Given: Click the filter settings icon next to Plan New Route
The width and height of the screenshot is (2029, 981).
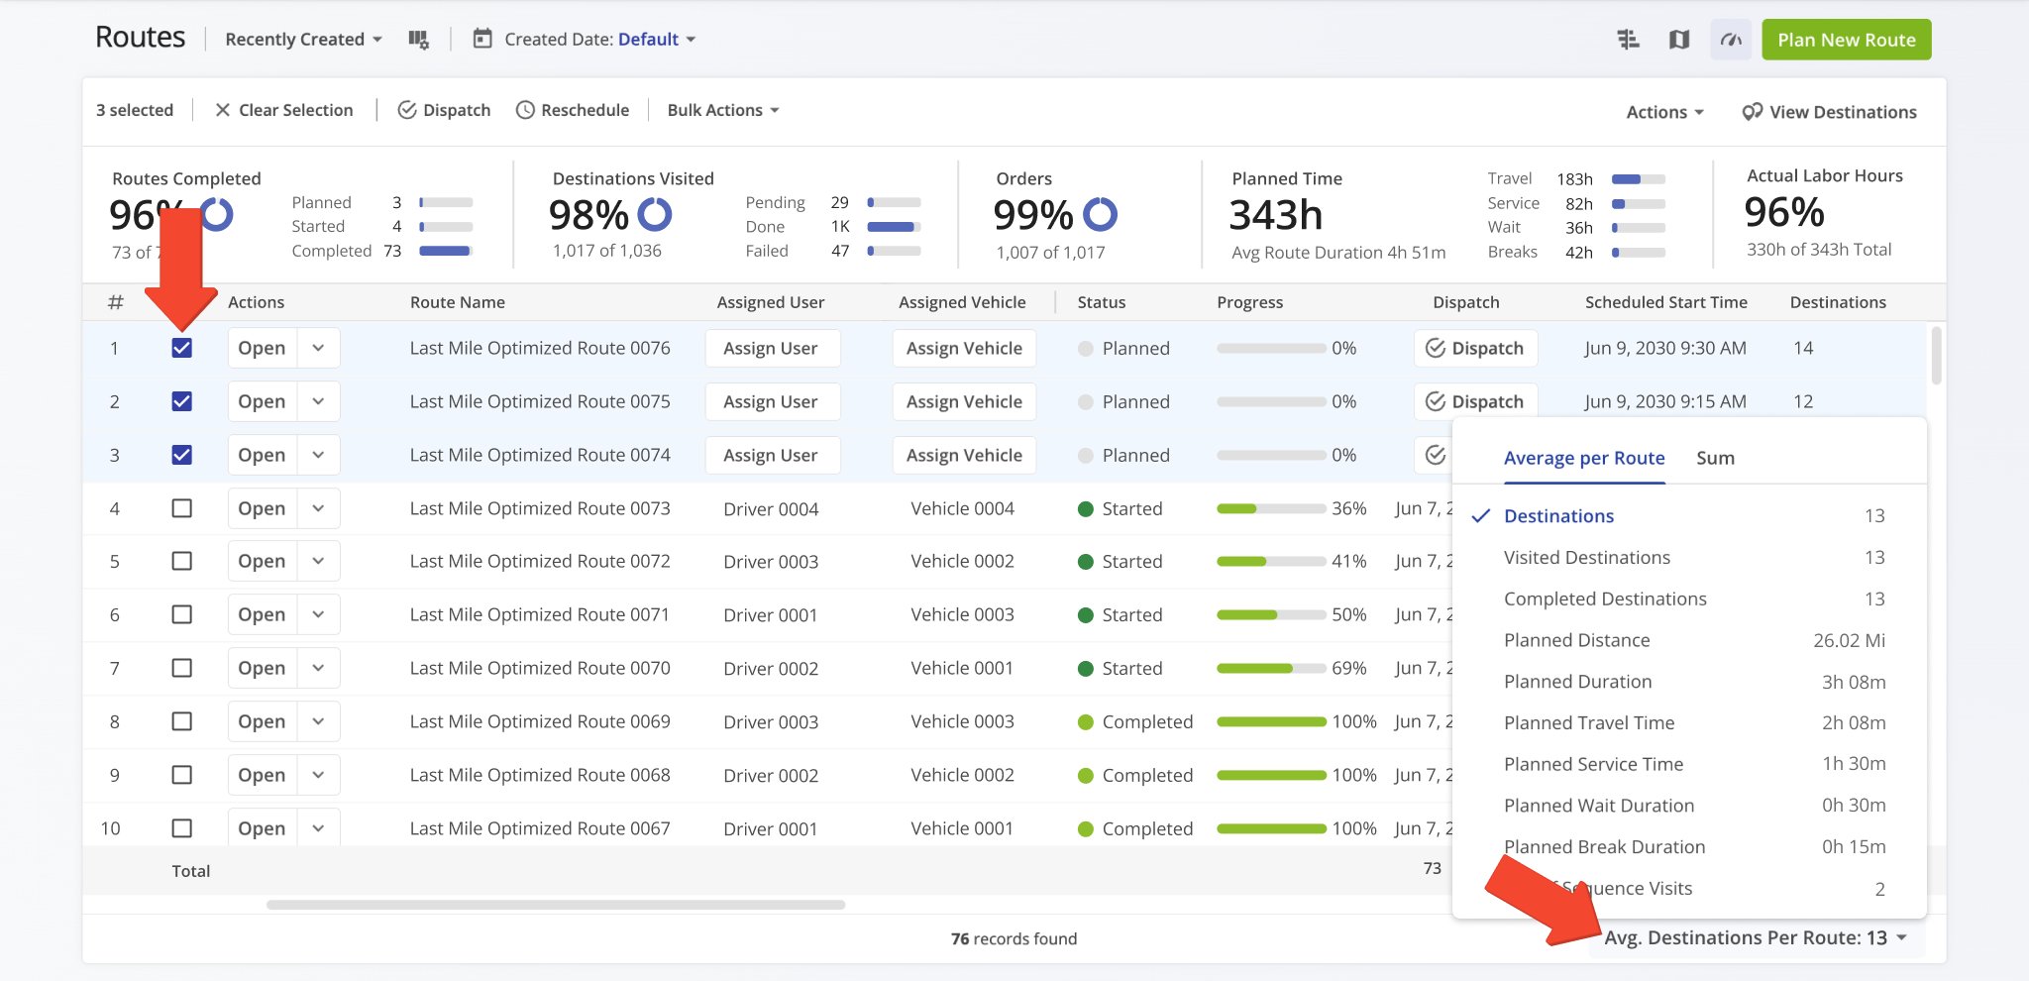Looking at the screenshot, I should [x=1628, y=39].
